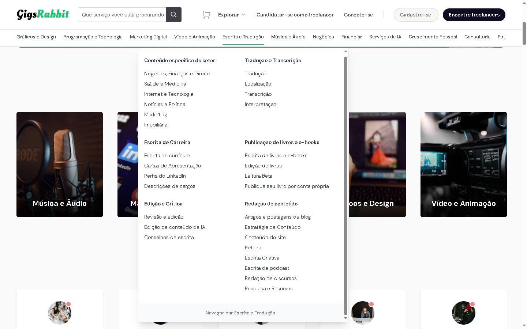Click the first freelancer avatar at bottom left

(x=59, y=313)
